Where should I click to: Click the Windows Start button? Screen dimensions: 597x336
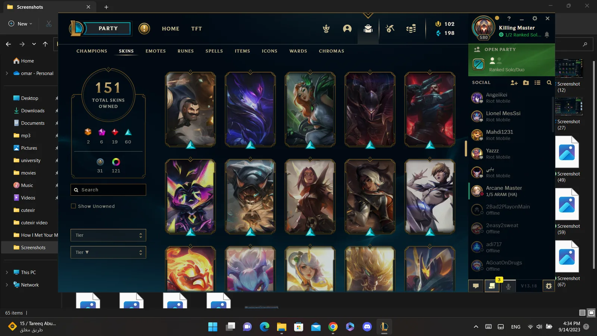pyautogui.click(x=213, y=327)
